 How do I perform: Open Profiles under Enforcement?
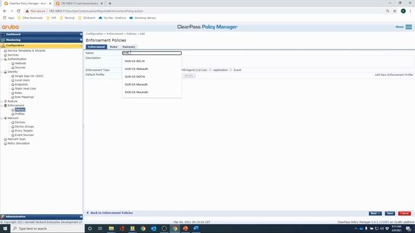pos(19,114)
